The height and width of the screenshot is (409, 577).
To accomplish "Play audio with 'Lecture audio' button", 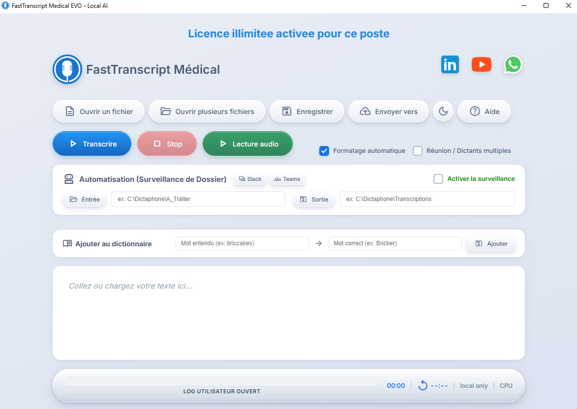I will (x=247, y=144).
